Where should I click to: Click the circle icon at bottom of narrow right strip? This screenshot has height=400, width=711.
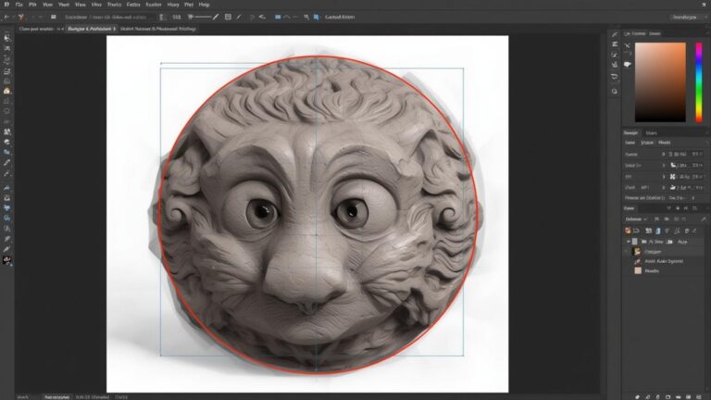click(615, 92)
